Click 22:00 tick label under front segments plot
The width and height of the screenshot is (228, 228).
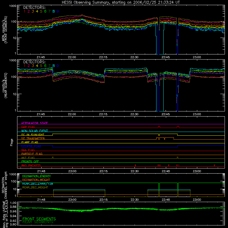pyautogui.click(x=72, y=57)
